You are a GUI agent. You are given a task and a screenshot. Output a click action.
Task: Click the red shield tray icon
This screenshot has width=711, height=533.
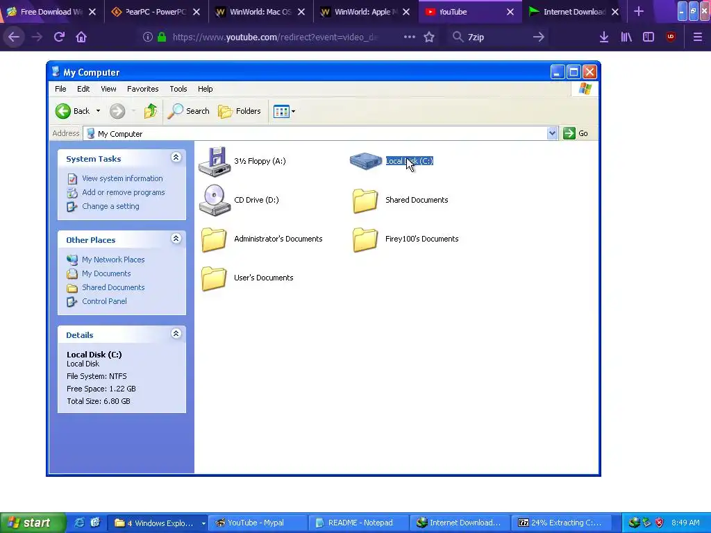click(x=660, y=523)
